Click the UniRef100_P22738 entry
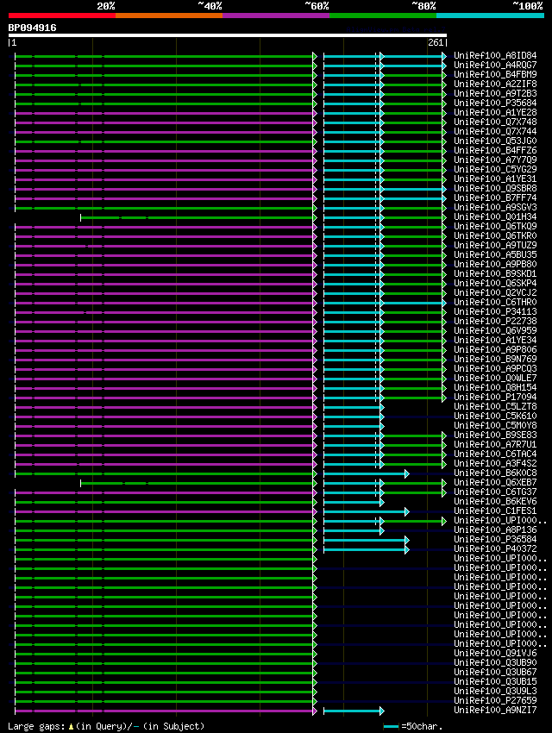The width and height of the screenshot is (552, 733). point(495,321)
